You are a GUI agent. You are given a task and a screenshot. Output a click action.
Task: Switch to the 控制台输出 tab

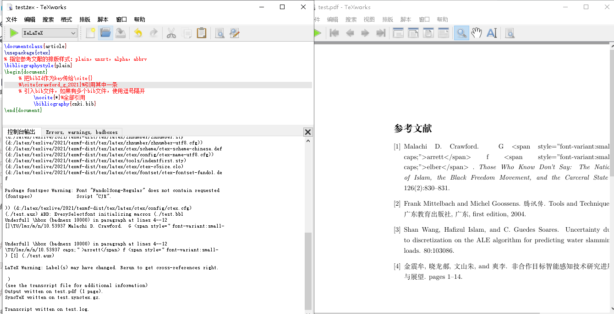21,132
